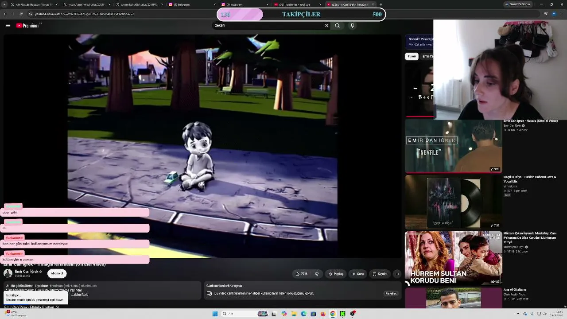Open 'Emir Can İğrek - Nevale' title

[530, 121]
